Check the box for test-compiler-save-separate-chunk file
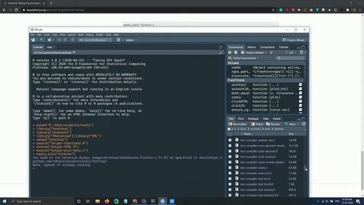The width and height of the screenshot is (364, 205). tap(230, 146)
